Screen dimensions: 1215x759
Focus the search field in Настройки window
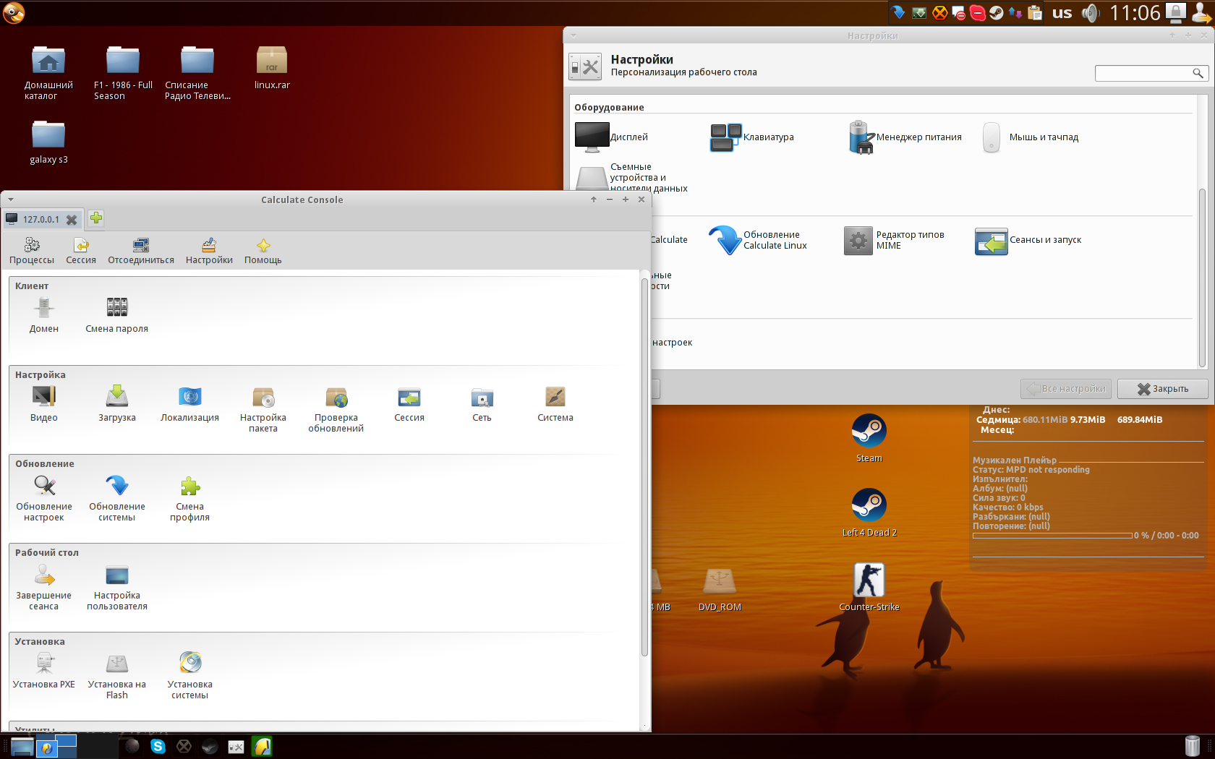1151,73
